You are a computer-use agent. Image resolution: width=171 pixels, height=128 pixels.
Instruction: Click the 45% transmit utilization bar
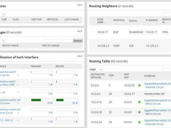coord(42,100)
